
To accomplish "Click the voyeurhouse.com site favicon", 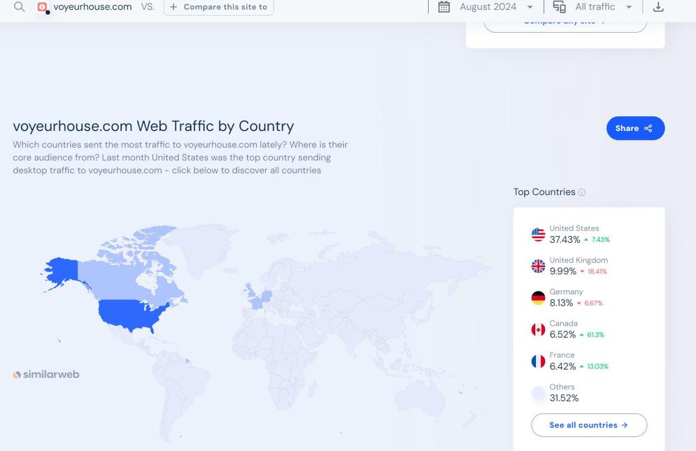I will tap(42, 7).
